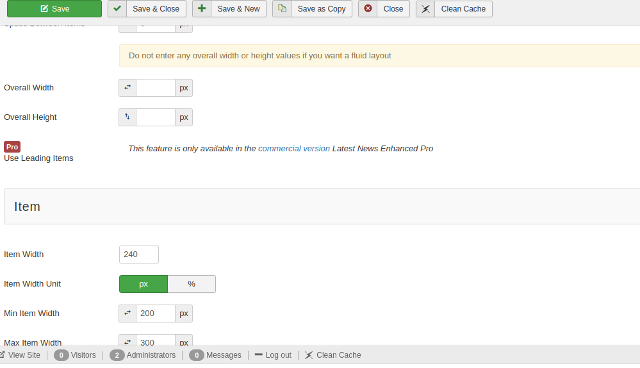Switch Item Width Unit to percent
This screenshot has height=368, width=640.
pos(192,284)
